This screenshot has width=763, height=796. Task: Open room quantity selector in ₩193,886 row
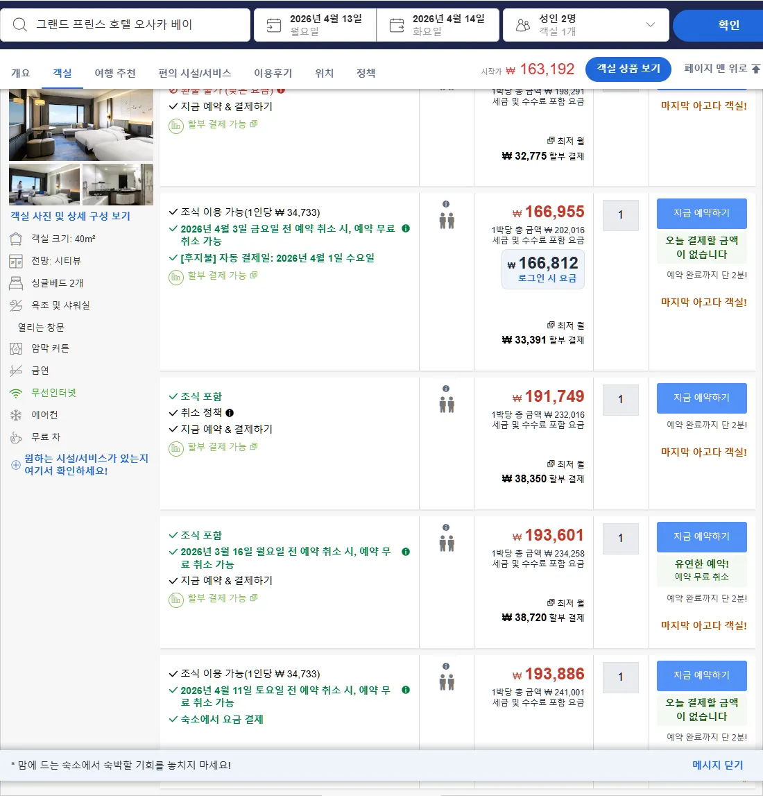pos(620,677)
